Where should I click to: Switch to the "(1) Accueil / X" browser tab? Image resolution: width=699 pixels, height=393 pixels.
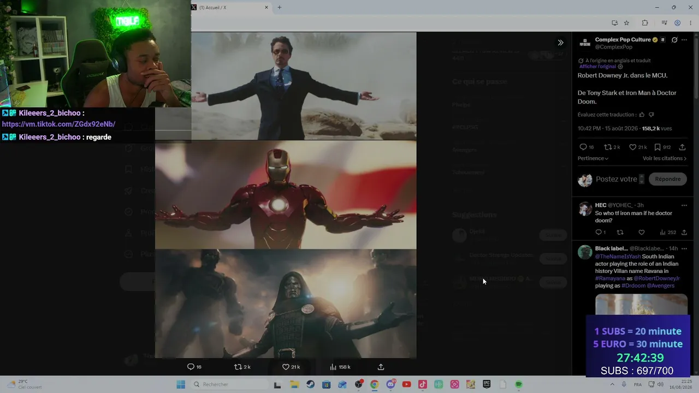coord(230,8)
